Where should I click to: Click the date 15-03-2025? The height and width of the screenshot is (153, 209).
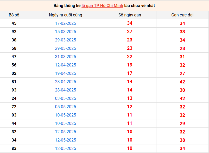coord(66,32)
